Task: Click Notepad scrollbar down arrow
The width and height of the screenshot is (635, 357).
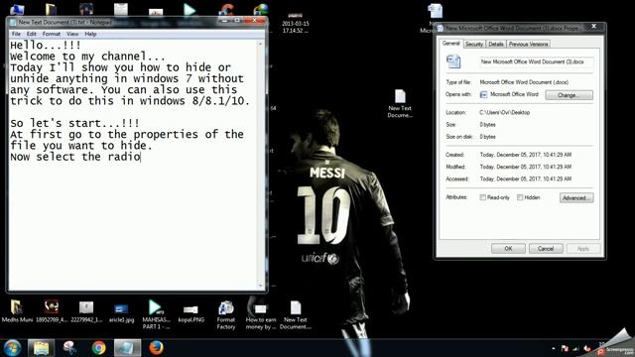Action: click(260, 286)
